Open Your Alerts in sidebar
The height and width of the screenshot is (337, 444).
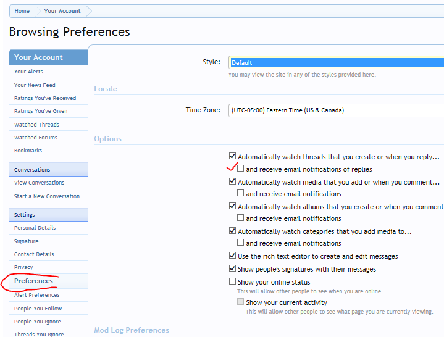(28, 72)
